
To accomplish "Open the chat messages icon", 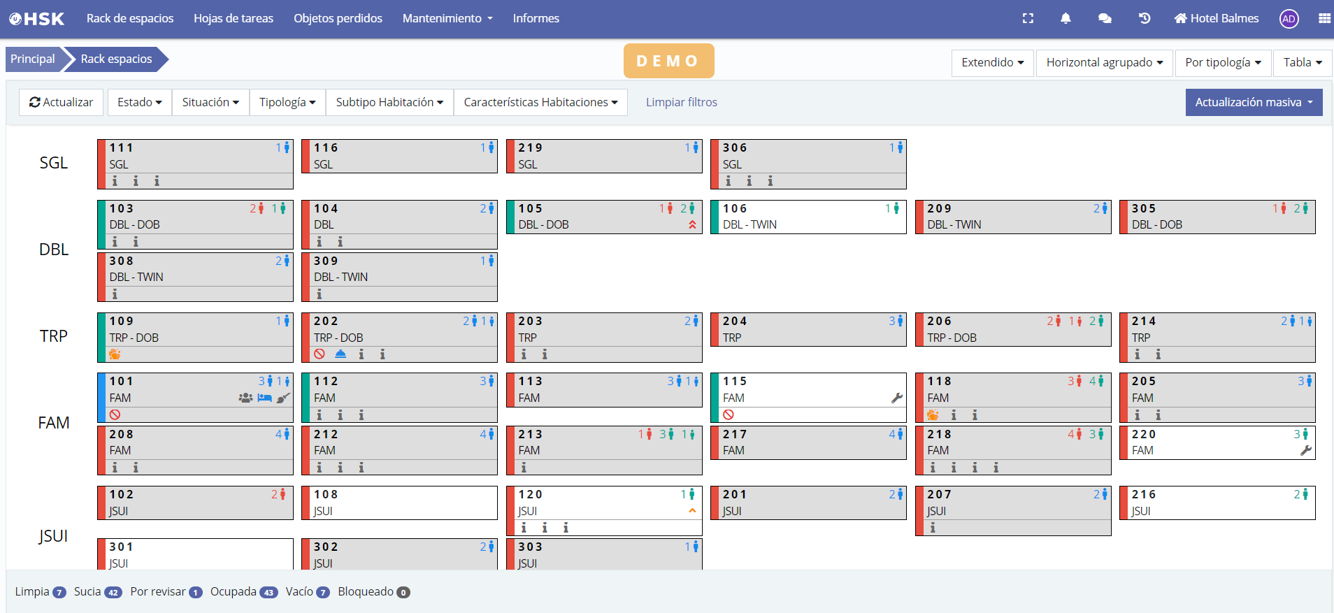I will pyautogui.click(x=1105, y=19).
